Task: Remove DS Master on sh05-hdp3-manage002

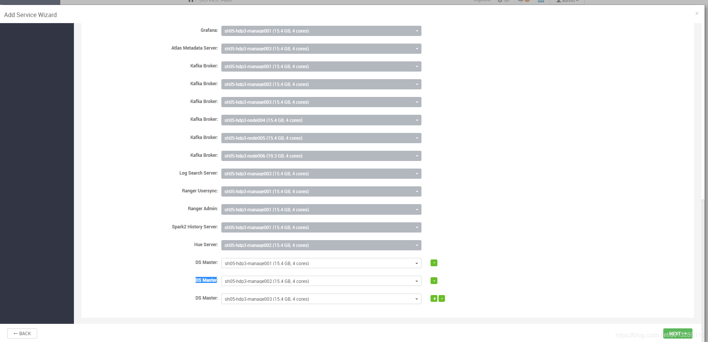Action: (434, 281)
